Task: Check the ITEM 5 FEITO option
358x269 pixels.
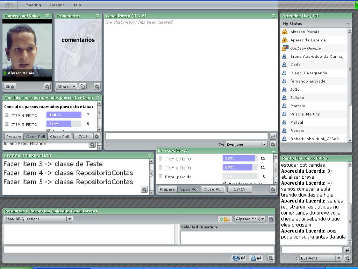Action: click(7, 124)
